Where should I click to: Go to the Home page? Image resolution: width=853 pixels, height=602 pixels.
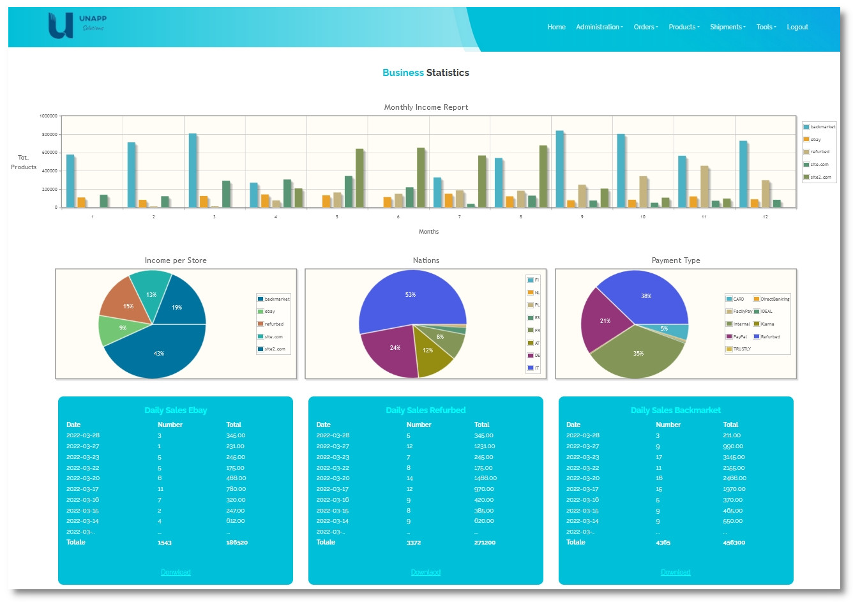click(556, 27)
